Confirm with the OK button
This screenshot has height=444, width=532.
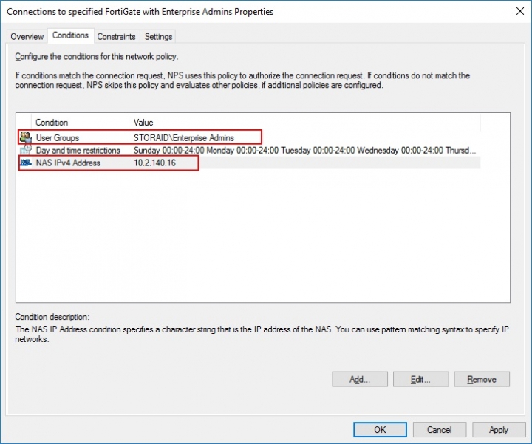click(x=380, y=430)
